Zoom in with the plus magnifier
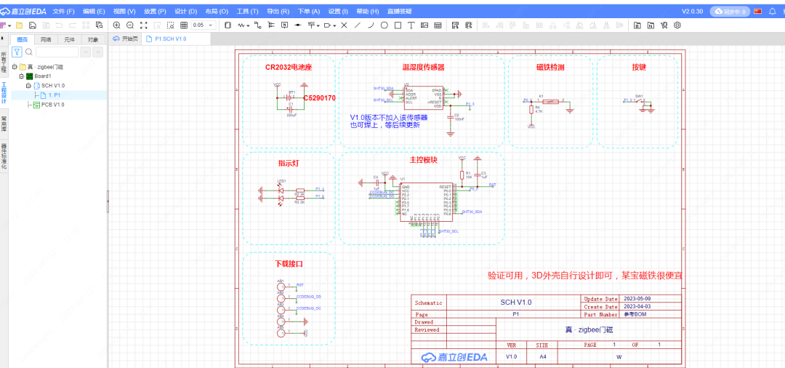This screenshot has width=785, height=368. click(x=116, y=25)
